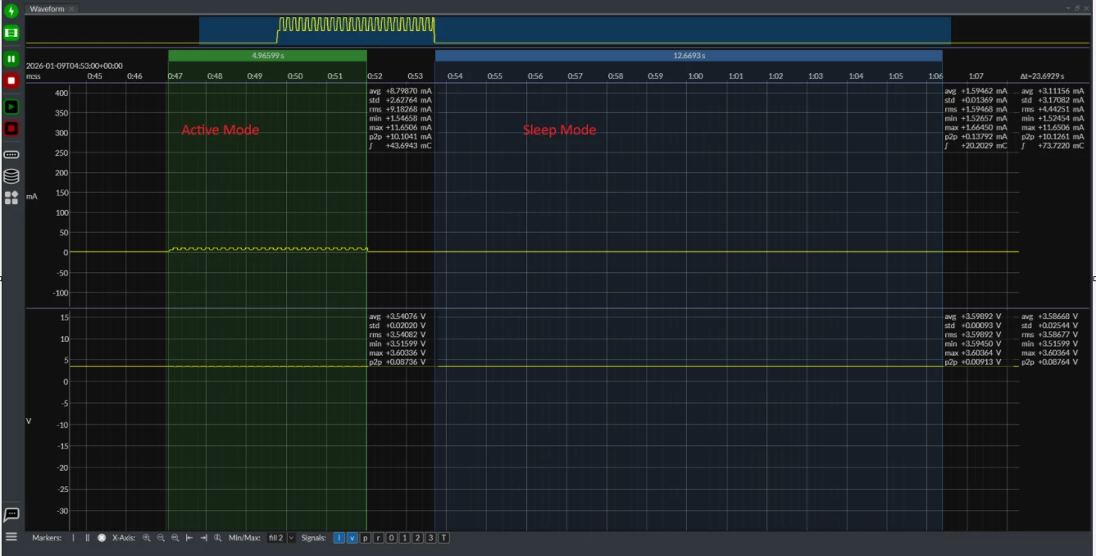The image size is (1096, 556).
Task: Toggle the '1' general-purpose input signal
Action: (x=404, y=538)
